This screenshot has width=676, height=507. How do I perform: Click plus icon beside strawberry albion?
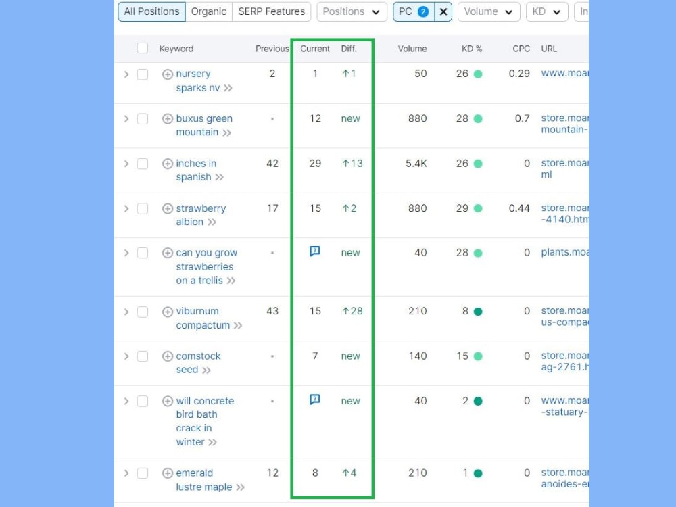(168, 209)
